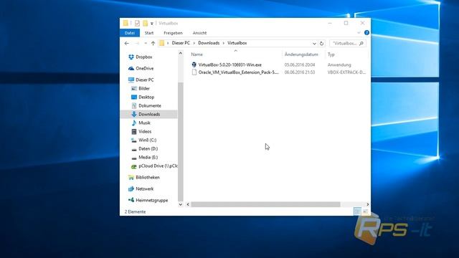This screenshot has width=459, height=258.
Task: Open Dropbox in the navigation pane
Action: click(143, 57)
